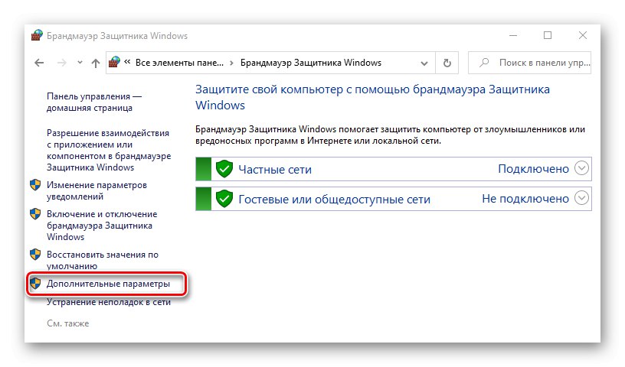This screenshot has width=625, height=367.
Task: Refresh the page with the reload button
Action: (447, 63)
